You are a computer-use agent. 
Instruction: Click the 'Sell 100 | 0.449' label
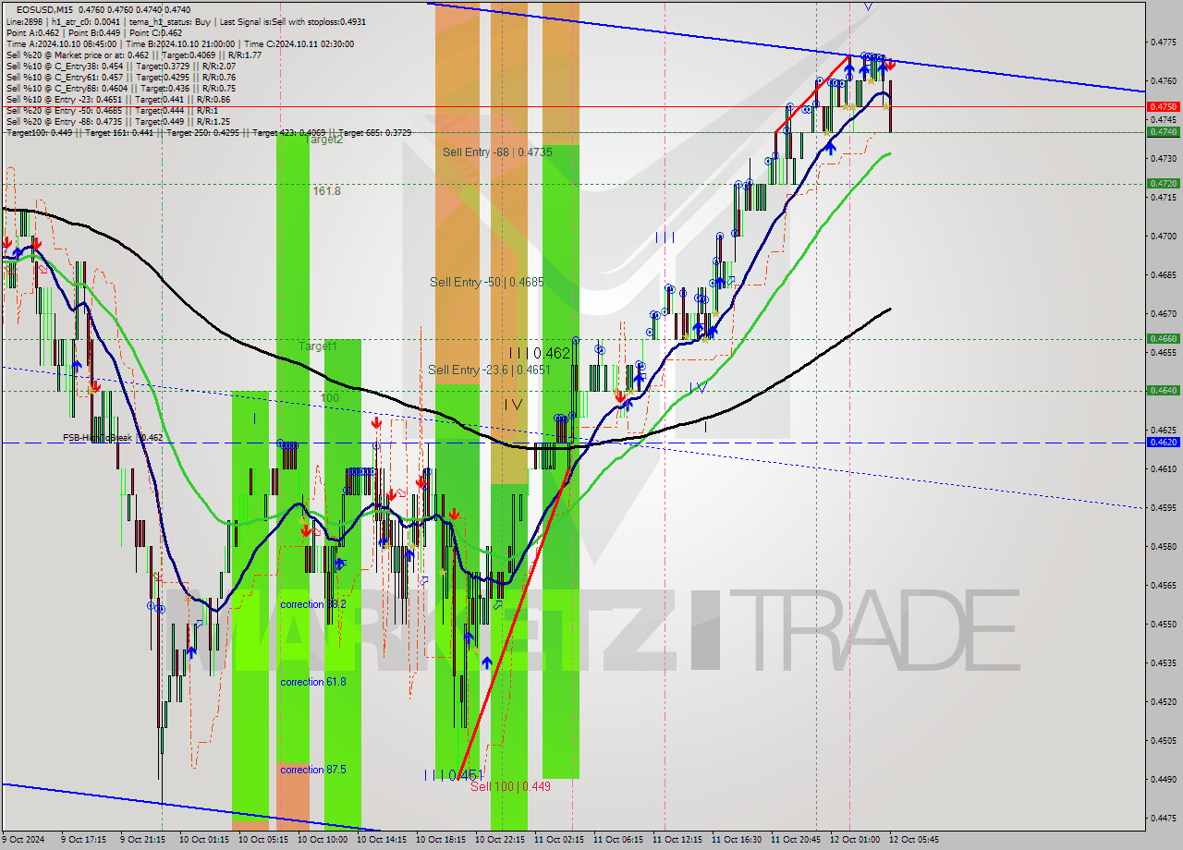click(510, 786)
